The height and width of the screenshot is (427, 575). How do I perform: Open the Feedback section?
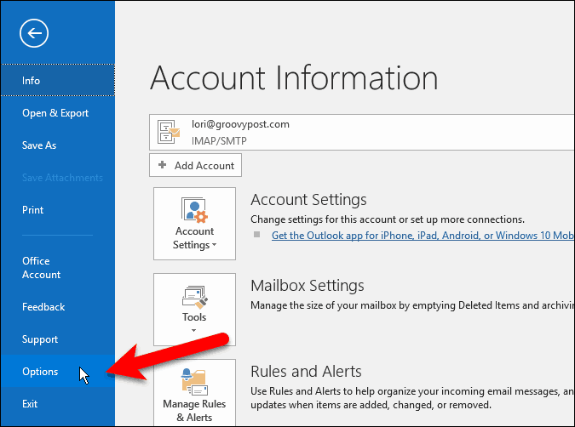coord(58,307)
